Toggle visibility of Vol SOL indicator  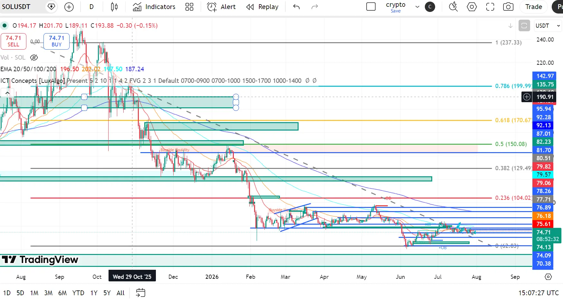(34, 57)
